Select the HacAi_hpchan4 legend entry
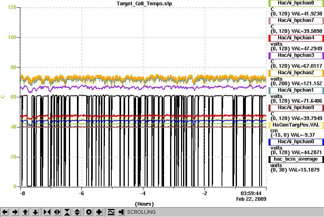This screenshot has height=217, width=324. coord(296,38)
